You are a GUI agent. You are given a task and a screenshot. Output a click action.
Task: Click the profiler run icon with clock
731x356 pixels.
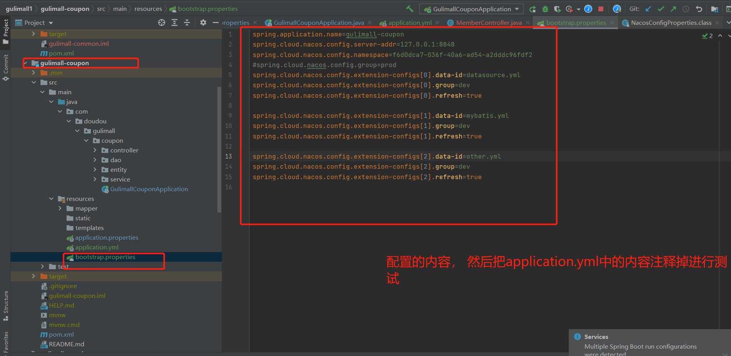[569, 9]
